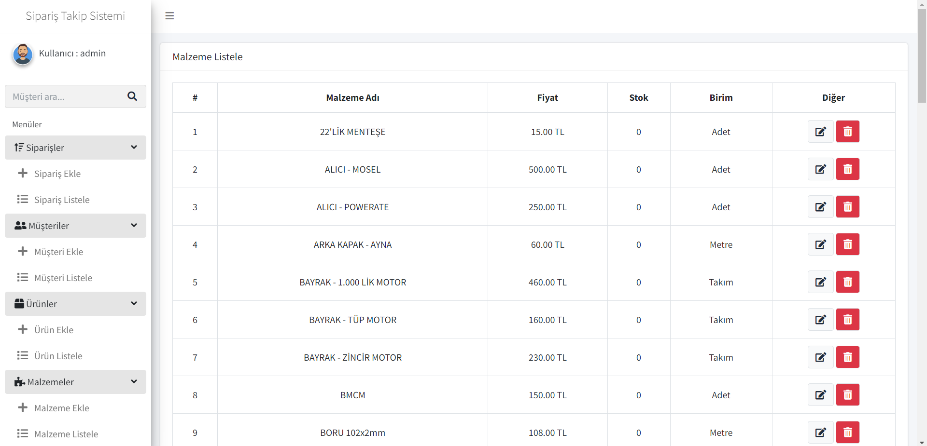Go to Müşteri Listele
Viewport: 927px width, 446px height.
pos(63,278)
